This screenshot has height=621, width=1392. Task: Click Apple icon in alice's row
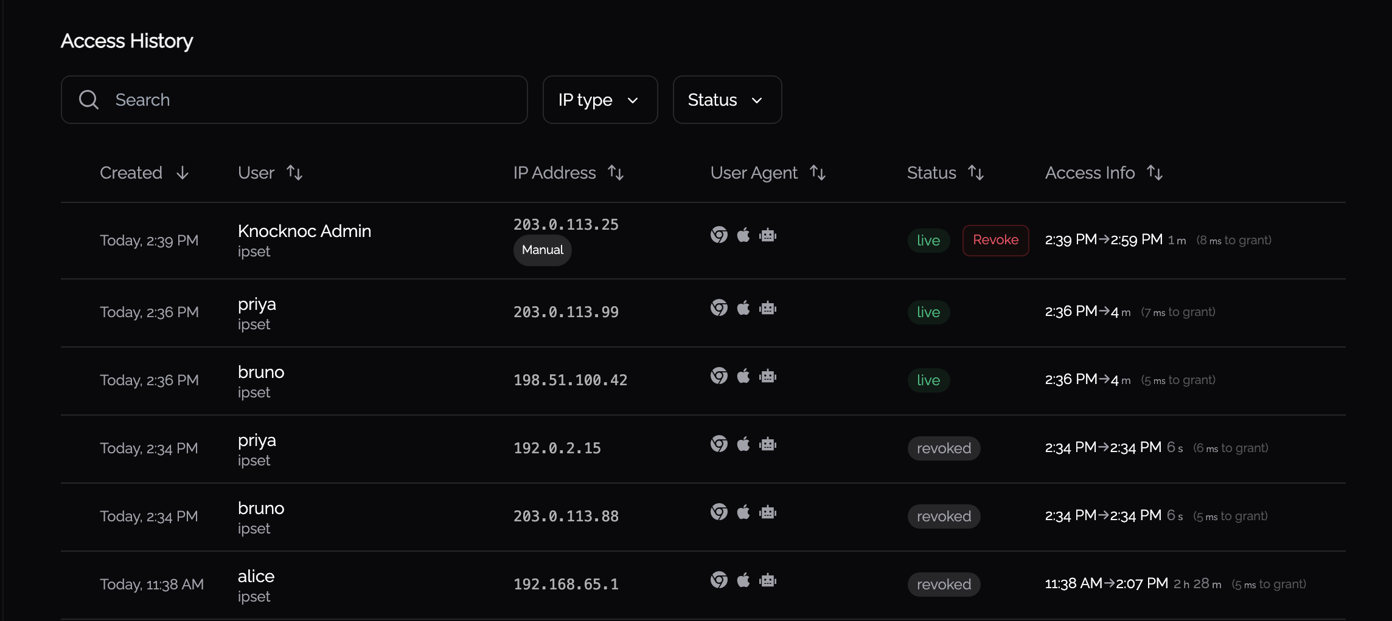coord(743,580)
